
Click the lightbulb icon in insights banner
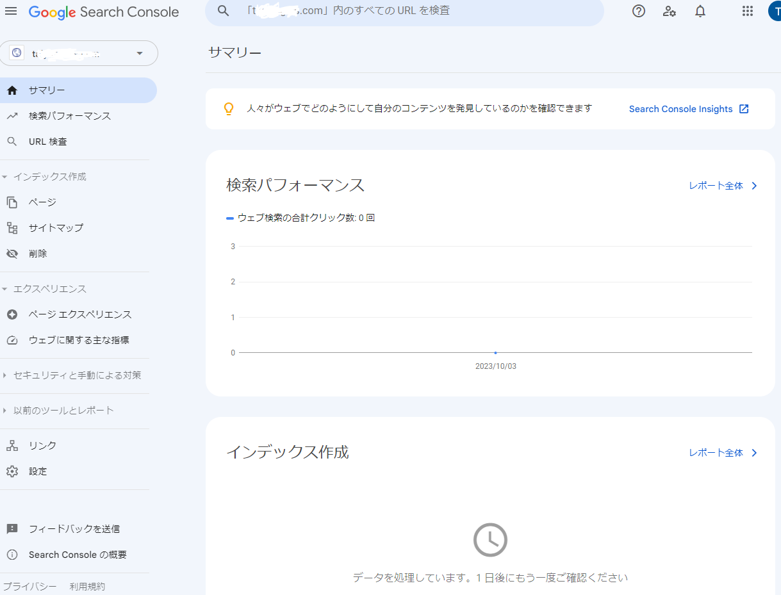click(229, 109)
